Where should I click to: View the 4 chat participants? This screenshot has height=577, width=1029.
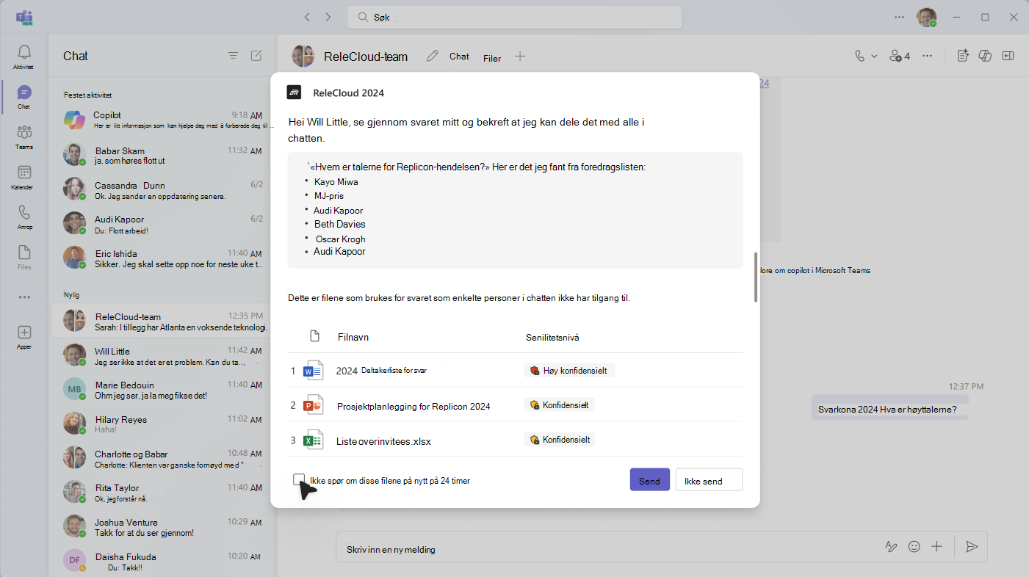pos(900,56)
